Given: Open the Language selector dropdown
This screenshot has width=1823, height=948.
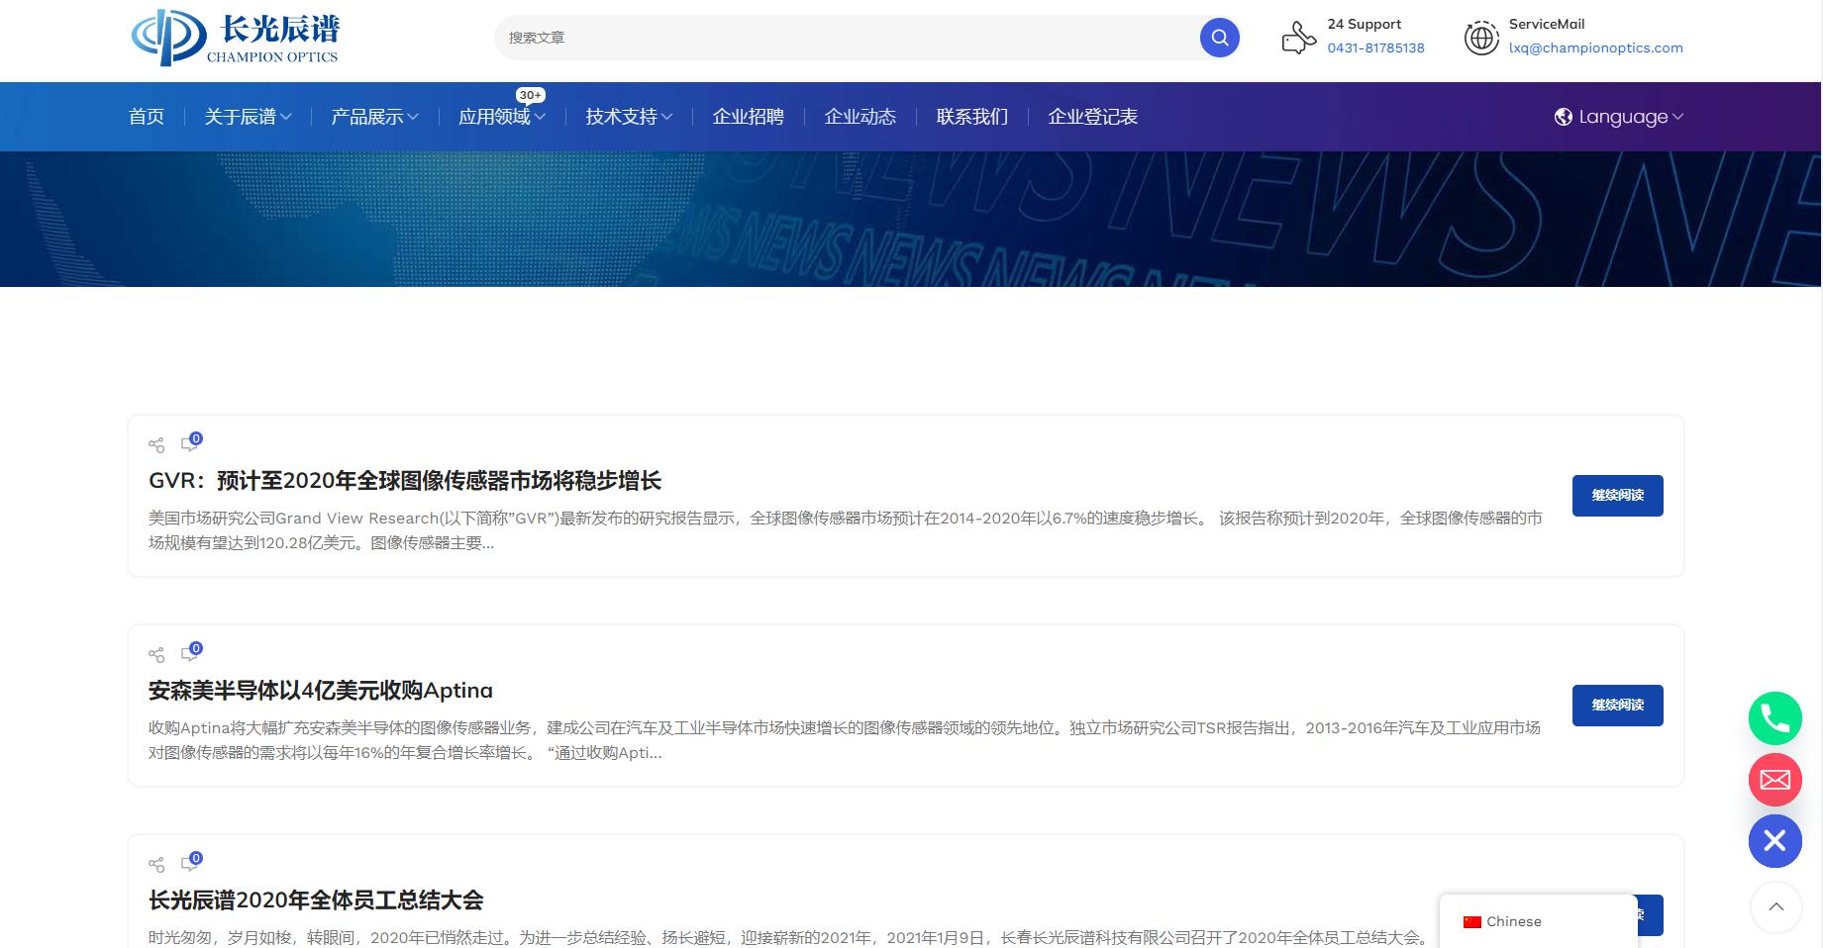Looking at the screenshot, I should click(x=1618, y=117).
